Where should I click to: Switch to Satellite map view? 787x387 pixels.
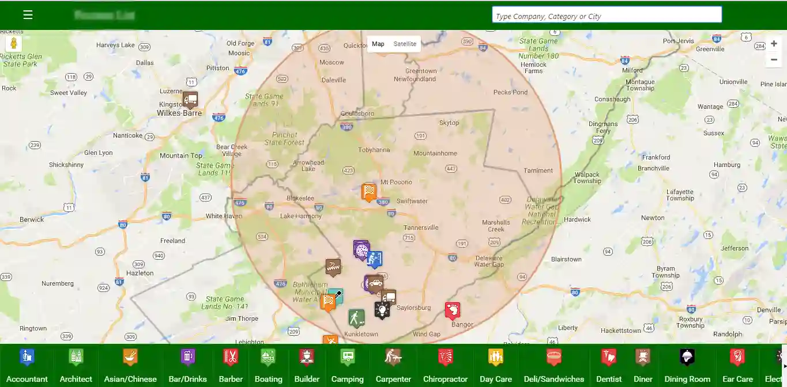coord(405,44)
